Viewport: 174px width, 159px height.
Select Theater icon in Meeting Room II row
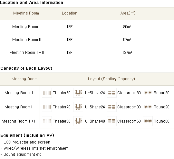(x=47, y=107)
